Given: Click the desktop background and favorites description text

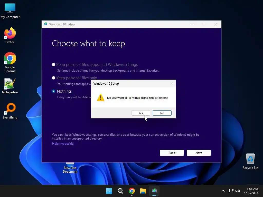Looking at the screenshot, I should pos(108,71).
